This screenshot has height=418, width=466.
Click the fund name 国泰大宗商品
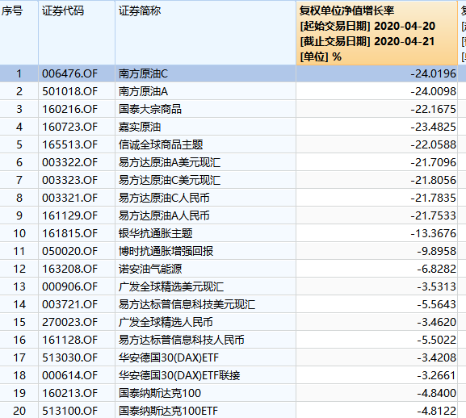coord(150,109)
